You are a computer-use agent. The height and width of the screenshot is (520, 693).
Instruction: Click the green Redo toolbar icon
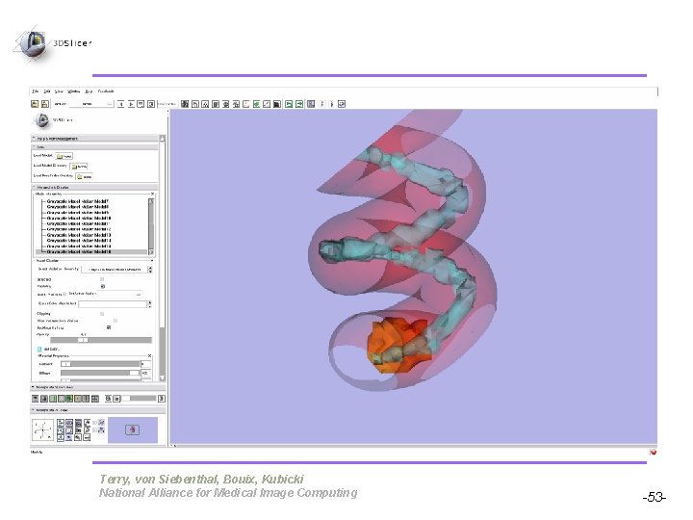click(299, 104)
